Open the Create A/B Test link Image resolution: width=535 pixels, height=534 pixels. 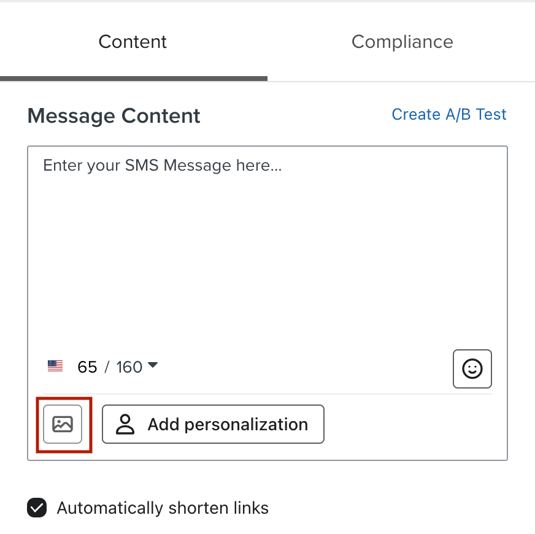(448, 114)
